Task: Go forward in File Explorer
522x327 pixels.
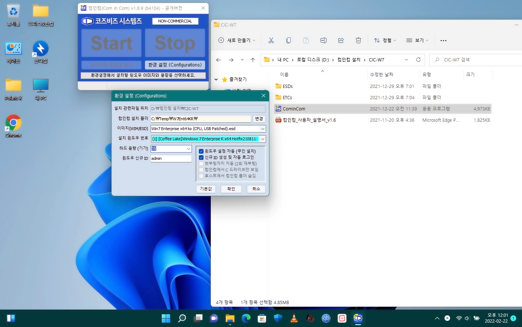Action: pos(231,60)
